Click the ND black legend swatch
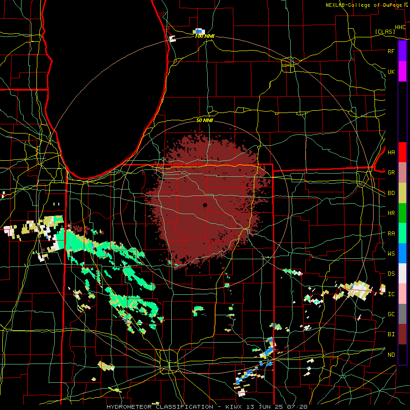The width and height of the screenshot is (410, 410). [x=402, y=354]
